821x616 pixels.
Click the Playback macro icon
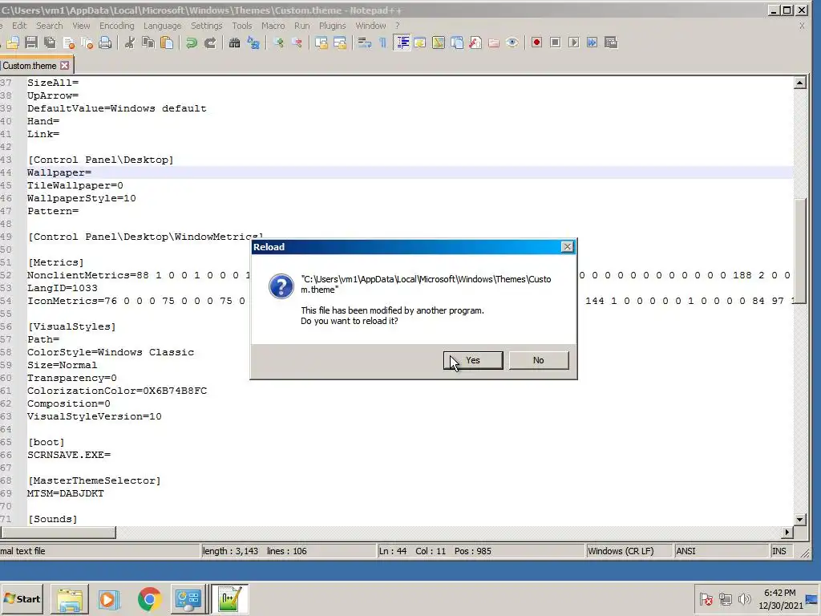coord(574,43)
